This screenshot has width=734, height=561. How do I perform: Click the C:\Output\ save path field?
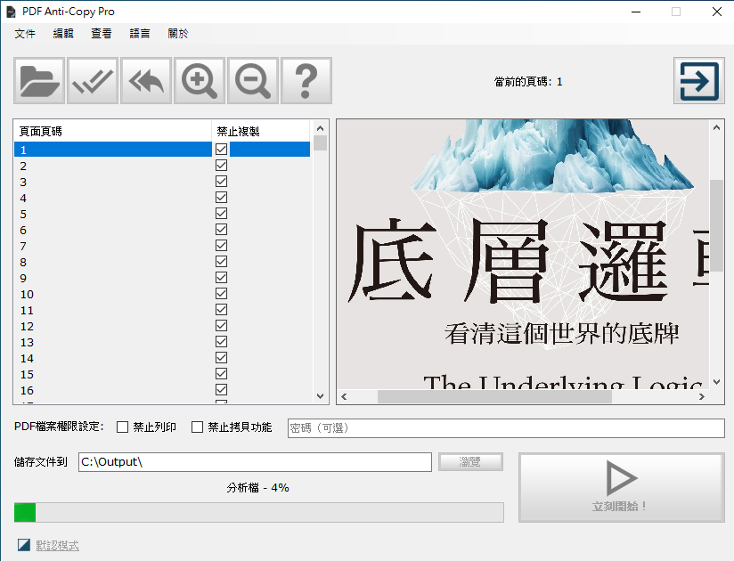coord(255,462)
